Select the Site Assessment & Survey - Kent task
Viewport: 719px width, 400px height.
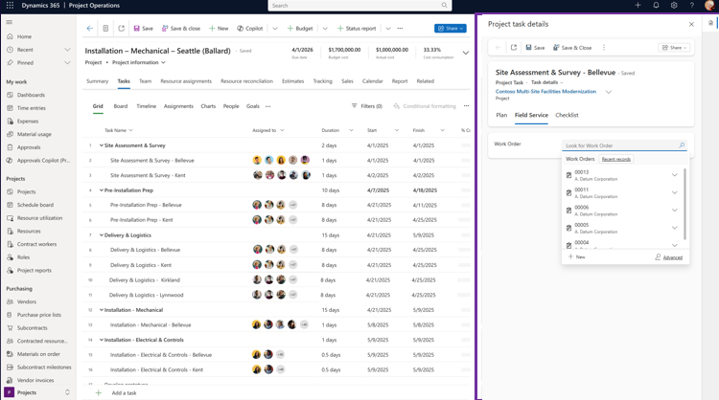148,175
